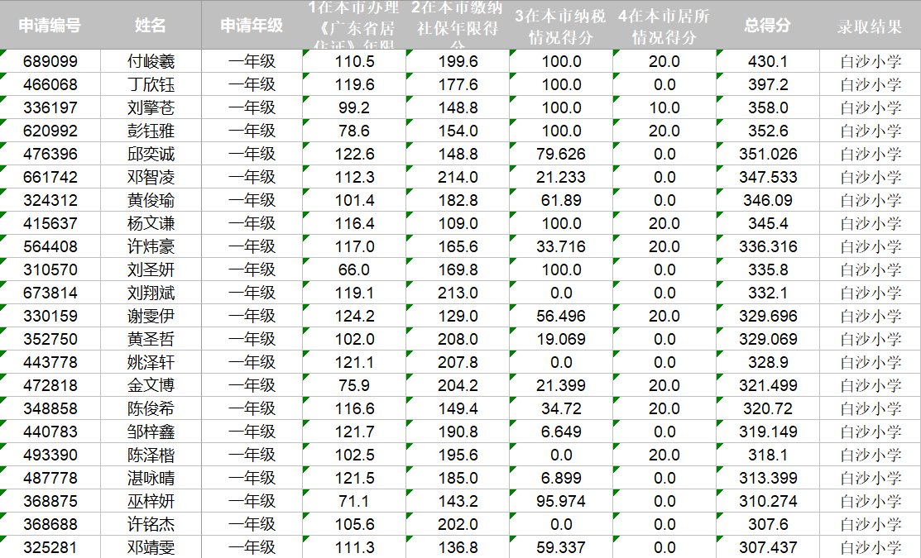Select total score cell 430.1
921x558 pixels.
coord(767,61)
